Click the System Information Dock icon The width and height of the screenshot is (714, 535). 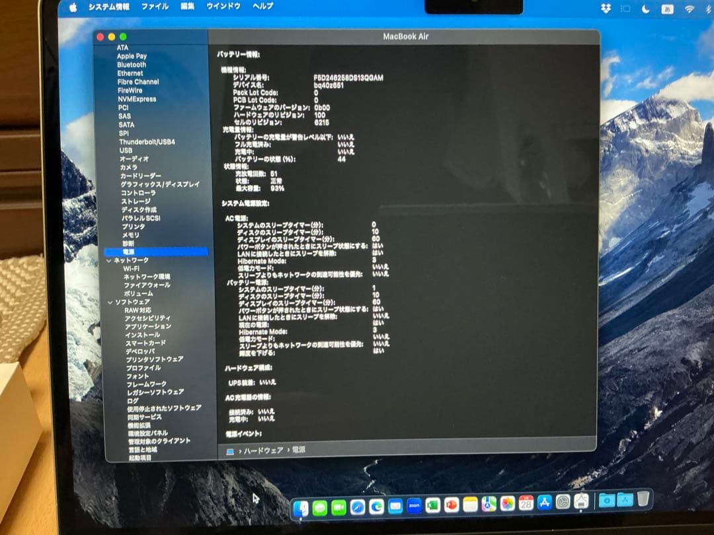[x=581, y=501]
